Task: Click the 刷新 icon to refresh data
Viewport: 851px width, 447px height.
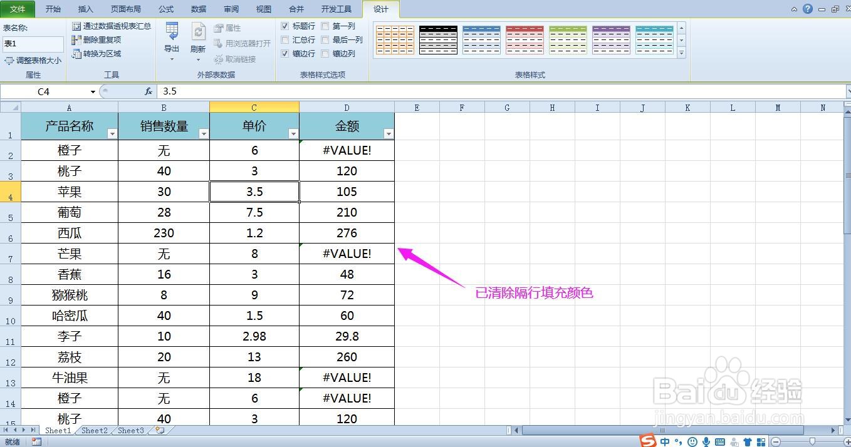Action: tap(197, 34)
